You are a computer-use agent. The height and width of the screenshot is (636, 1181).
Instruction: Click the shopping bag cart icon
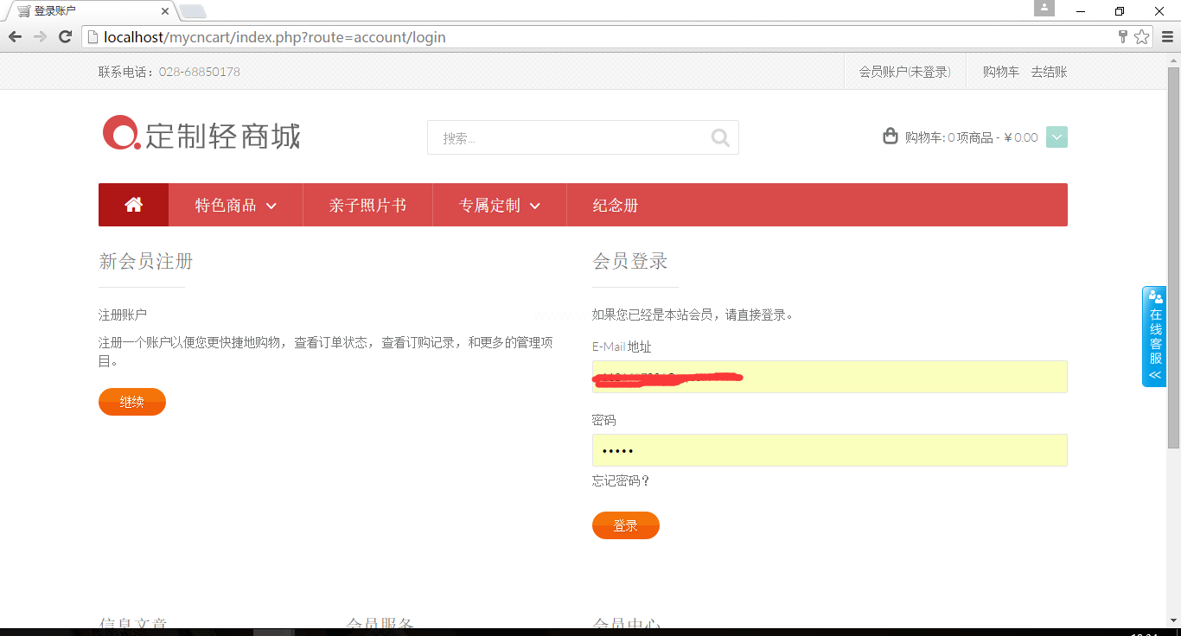[890, 137]
